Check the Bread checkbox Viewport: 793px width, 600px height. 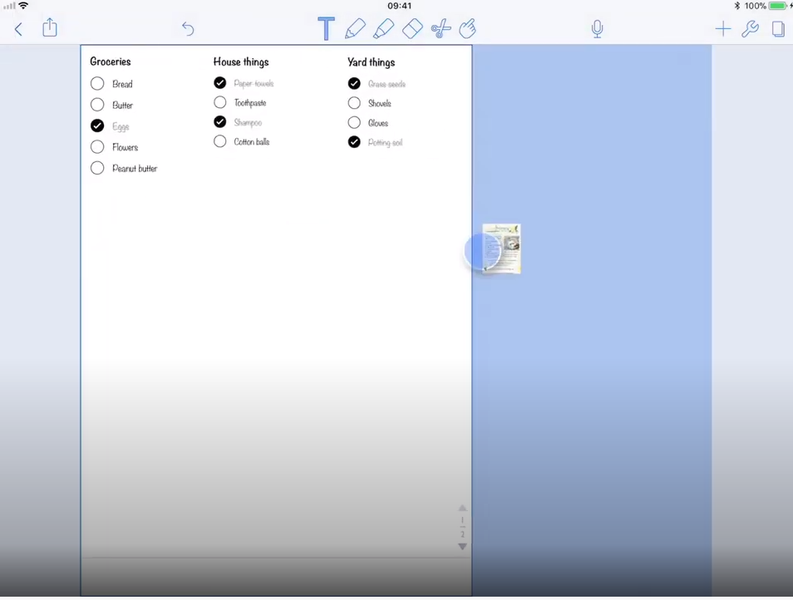(x=97, y=83)
